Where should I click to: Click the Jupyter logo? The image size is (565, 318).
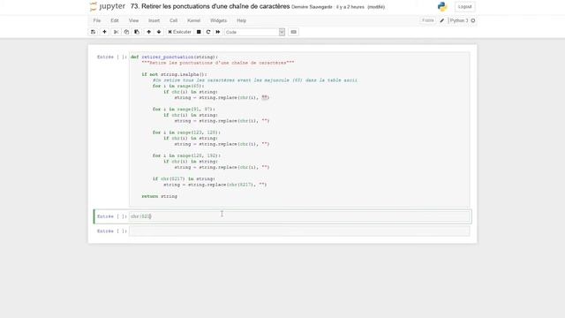(x=108, y=6)
